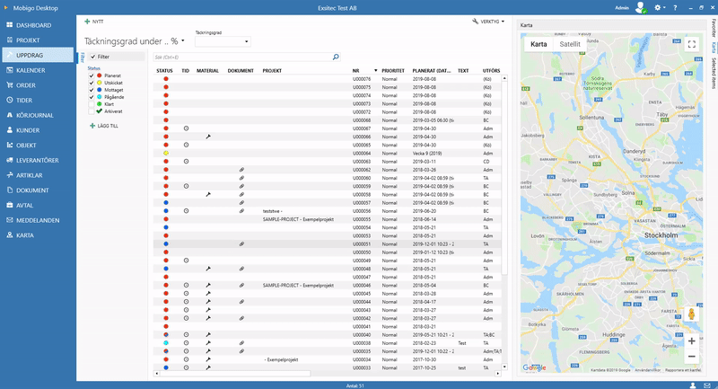718x389 pixels.
Task: Switch the map to the Satellit view
Action: pyautogui.click(x=570, y=44)
